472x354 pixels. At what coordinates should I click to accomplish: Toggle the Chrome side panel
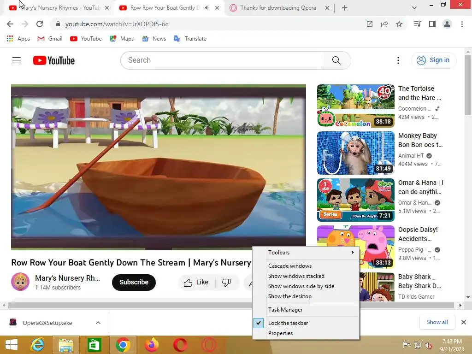point(432,24)
